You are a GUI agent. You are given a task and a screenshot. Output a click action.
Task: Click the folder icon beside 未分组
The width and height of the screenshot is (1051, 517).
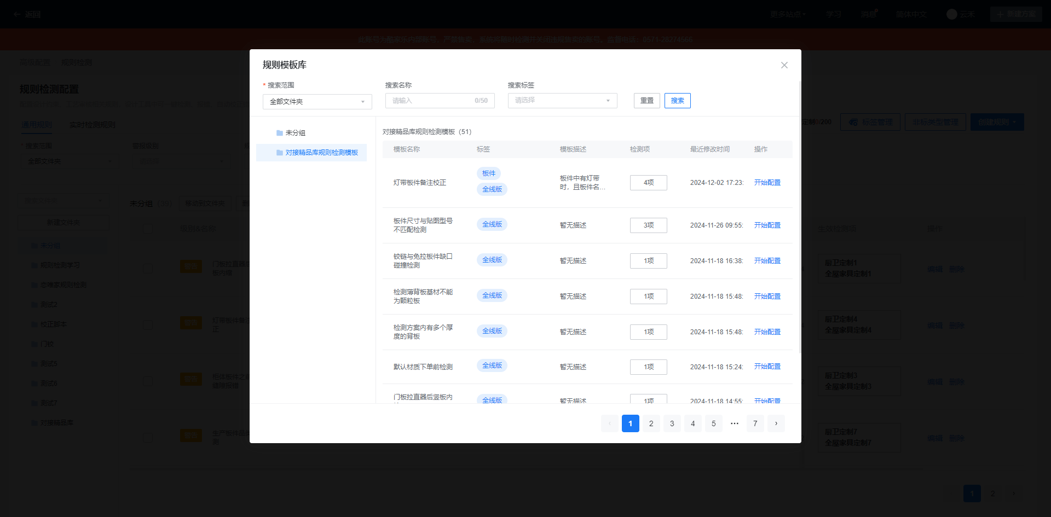point(280,133)
